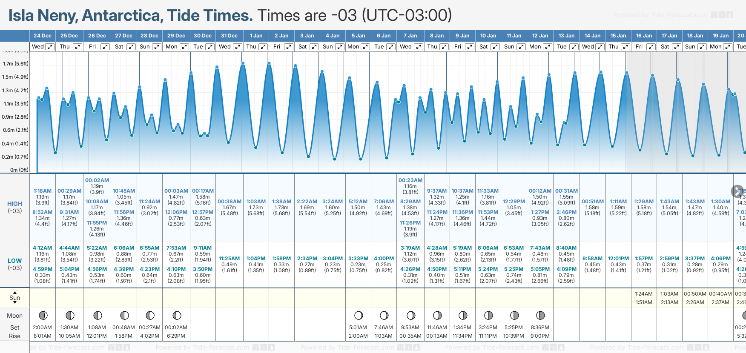746x353 pixels.
Task: Select the 29 Dec date header
Action: [x=176, y=36]
